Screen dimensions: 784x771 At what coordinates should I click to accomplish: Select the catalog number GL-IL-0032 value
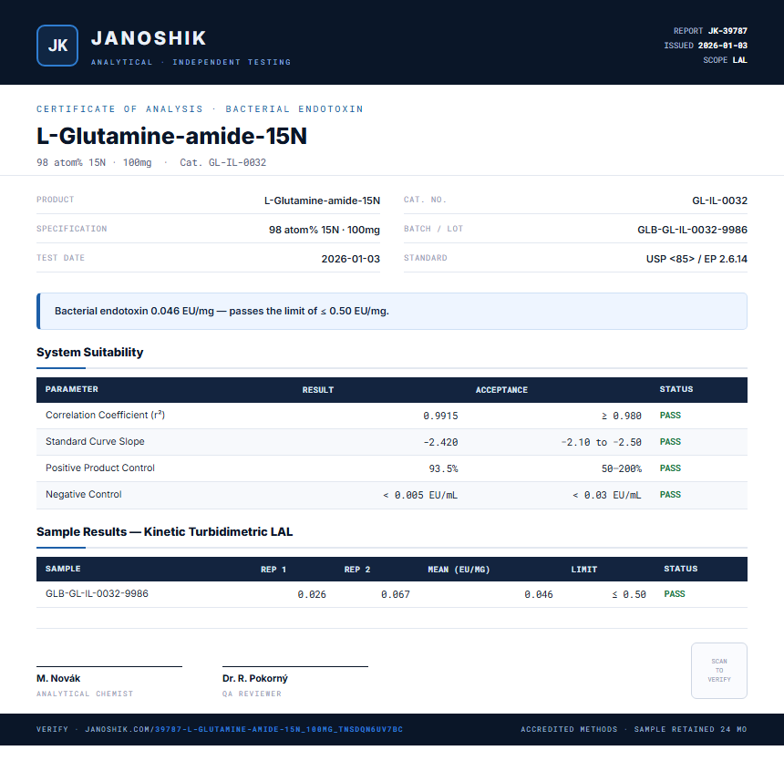coord(719,200)
